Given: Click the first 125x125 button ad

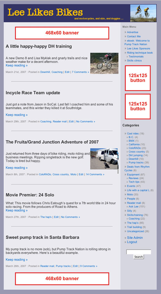Looking at the screenshot, I should tap(138, 78).
